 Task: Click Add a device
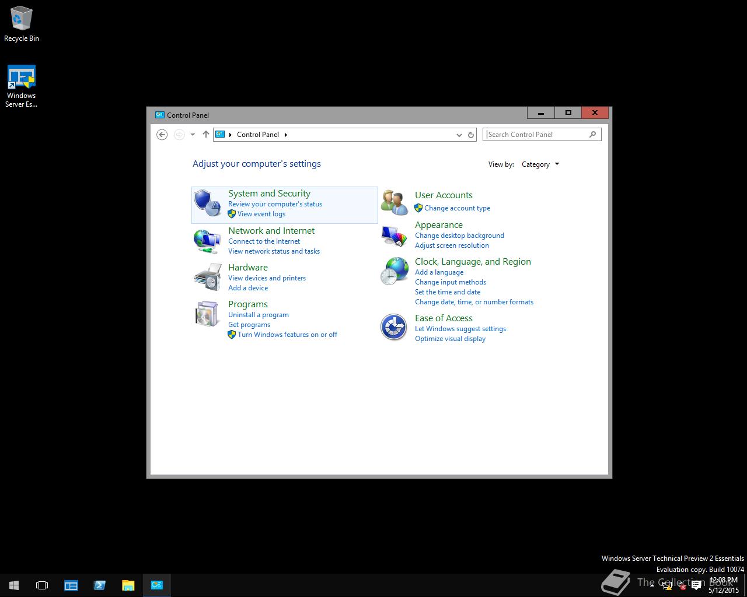pos(248,288)
